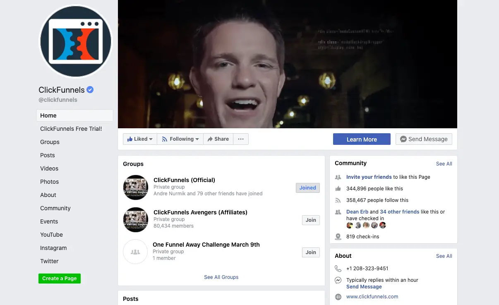The width and height of the screenshot is (499, 305).
Task: Click the @clickfunnels username text
Action: [58, 100]
